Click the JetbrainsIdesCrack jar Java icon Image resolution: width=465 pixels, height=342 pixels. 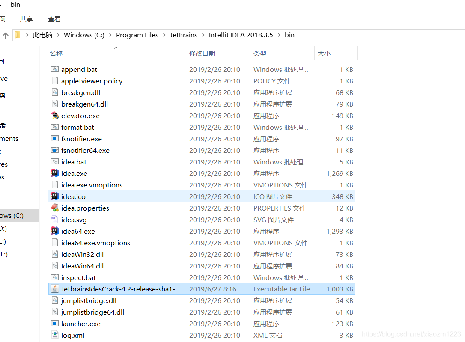(54, 289)
